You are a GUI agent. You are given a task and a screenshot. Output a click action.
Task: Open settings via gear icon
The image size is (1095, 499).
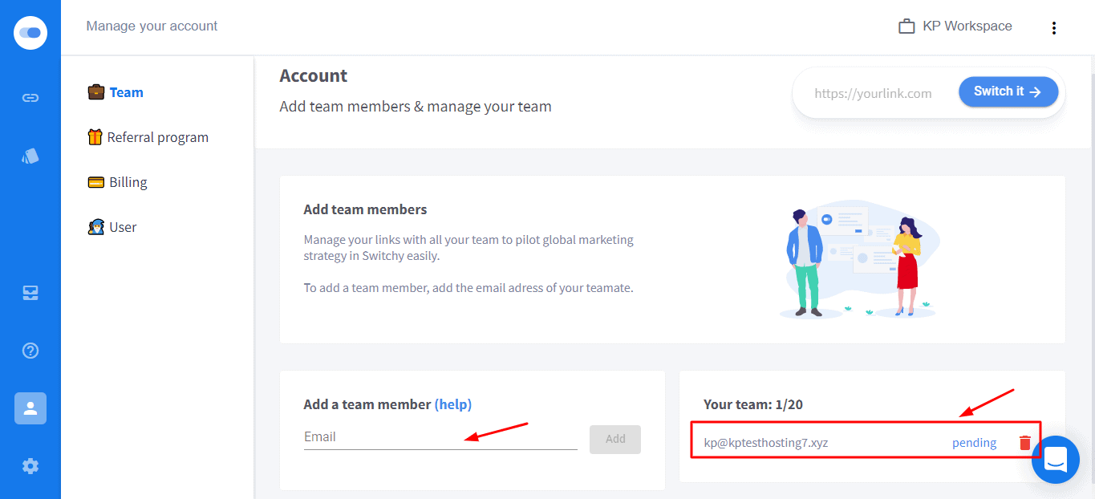click(x=30, y=466)
